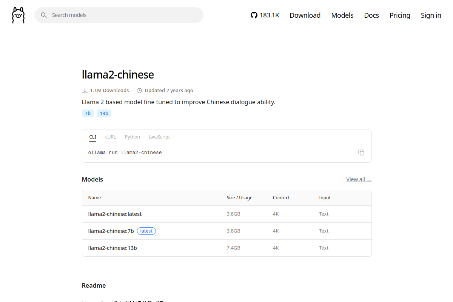This screenshot has height=302, width=453.
Task: Click the download arrow icon near 1.1M
Action: click(x=85, y=91)
